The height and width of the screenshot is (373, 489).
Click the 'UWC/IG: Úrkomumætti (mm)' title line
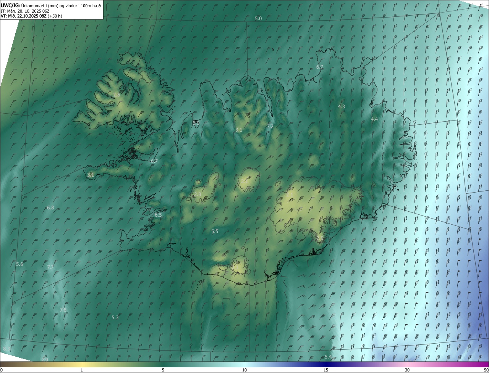[51, 5]
